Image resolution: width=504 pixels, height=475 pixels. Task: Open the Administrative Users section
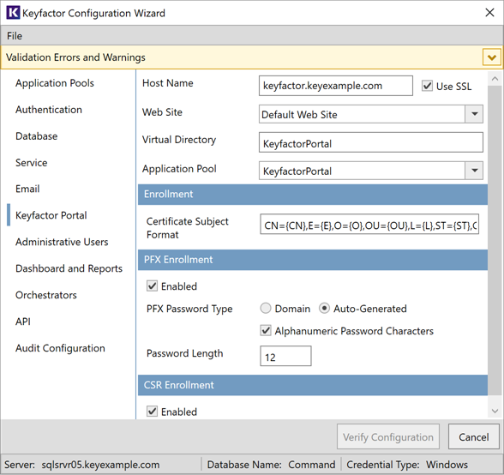point(62,242)
